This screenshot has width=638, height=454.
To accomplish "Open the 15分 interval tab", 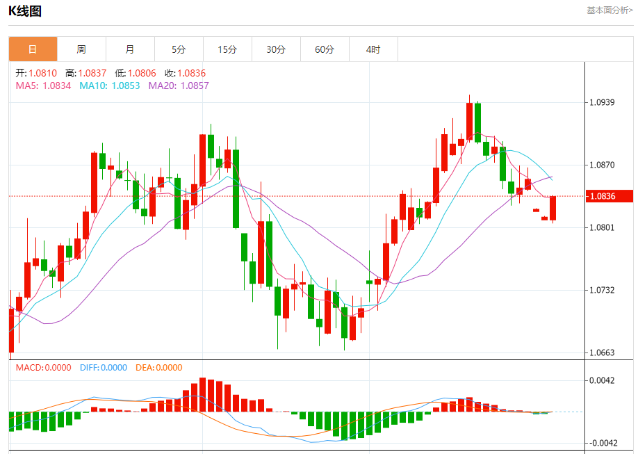I will point(227,49).
